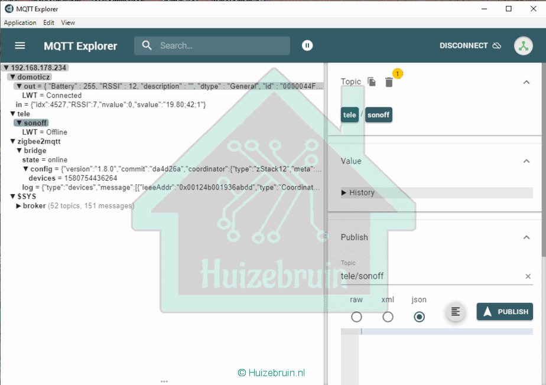Pause topic updates with the pause button
The width and height of the screenshot is (546, 385).
(x=307, y=45)
